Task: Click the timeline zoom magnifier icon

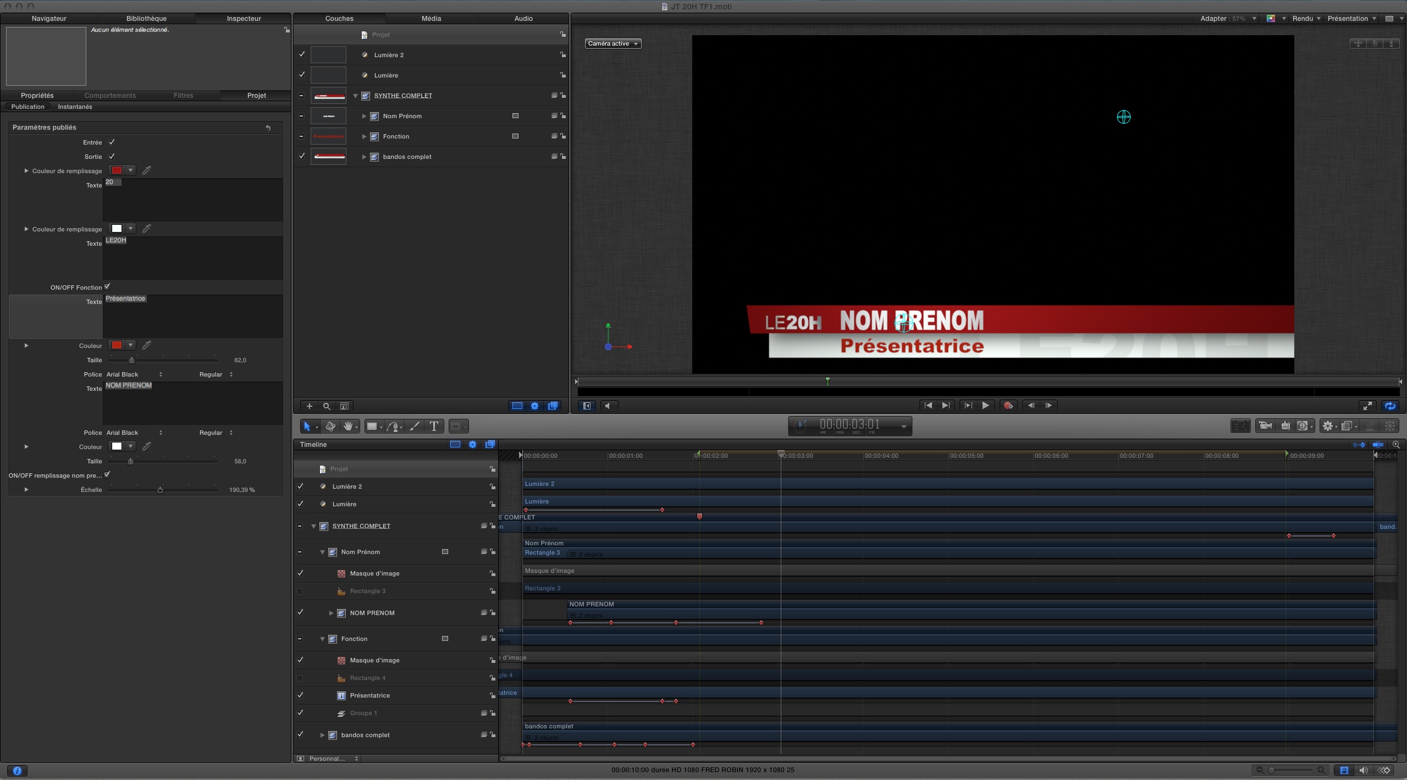Action: pyautogui.click(x=1396, y=445)
